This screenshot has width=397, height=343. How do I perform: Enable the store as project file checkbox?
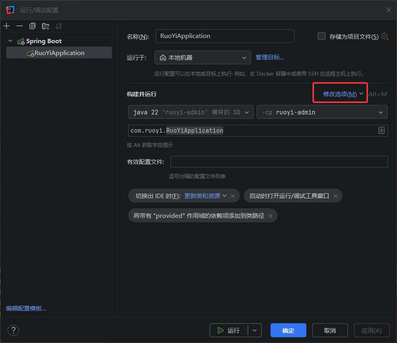pyautogui.click(x=322, y=36)
